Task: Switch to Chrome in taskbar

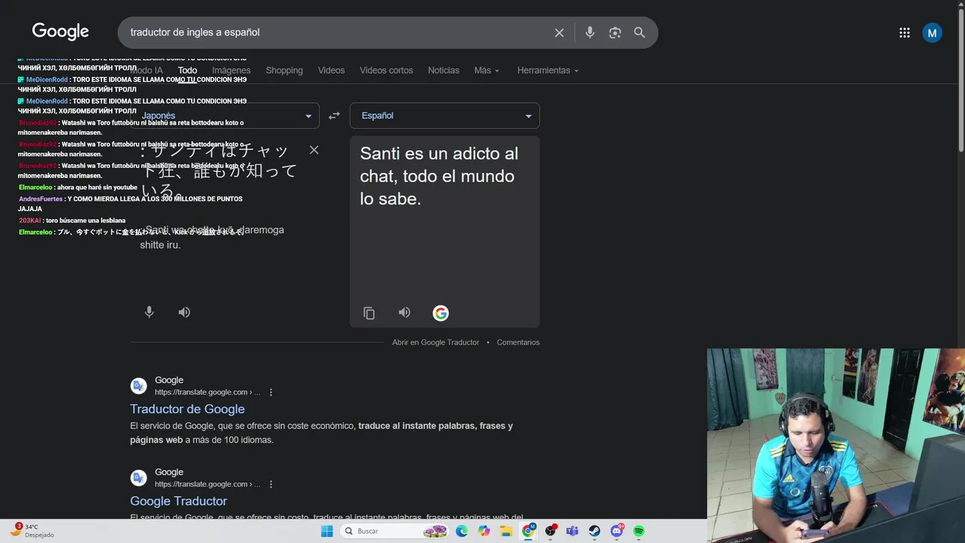Action: click(x=528, y=531)
